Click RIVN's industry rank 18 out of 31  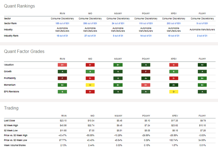[x=62, y=36]
